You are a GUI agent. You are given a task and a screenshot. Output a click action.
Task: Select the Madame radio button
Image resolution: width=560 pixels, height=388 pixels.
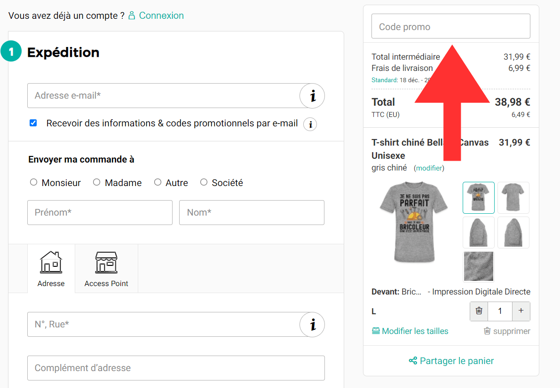96,182
